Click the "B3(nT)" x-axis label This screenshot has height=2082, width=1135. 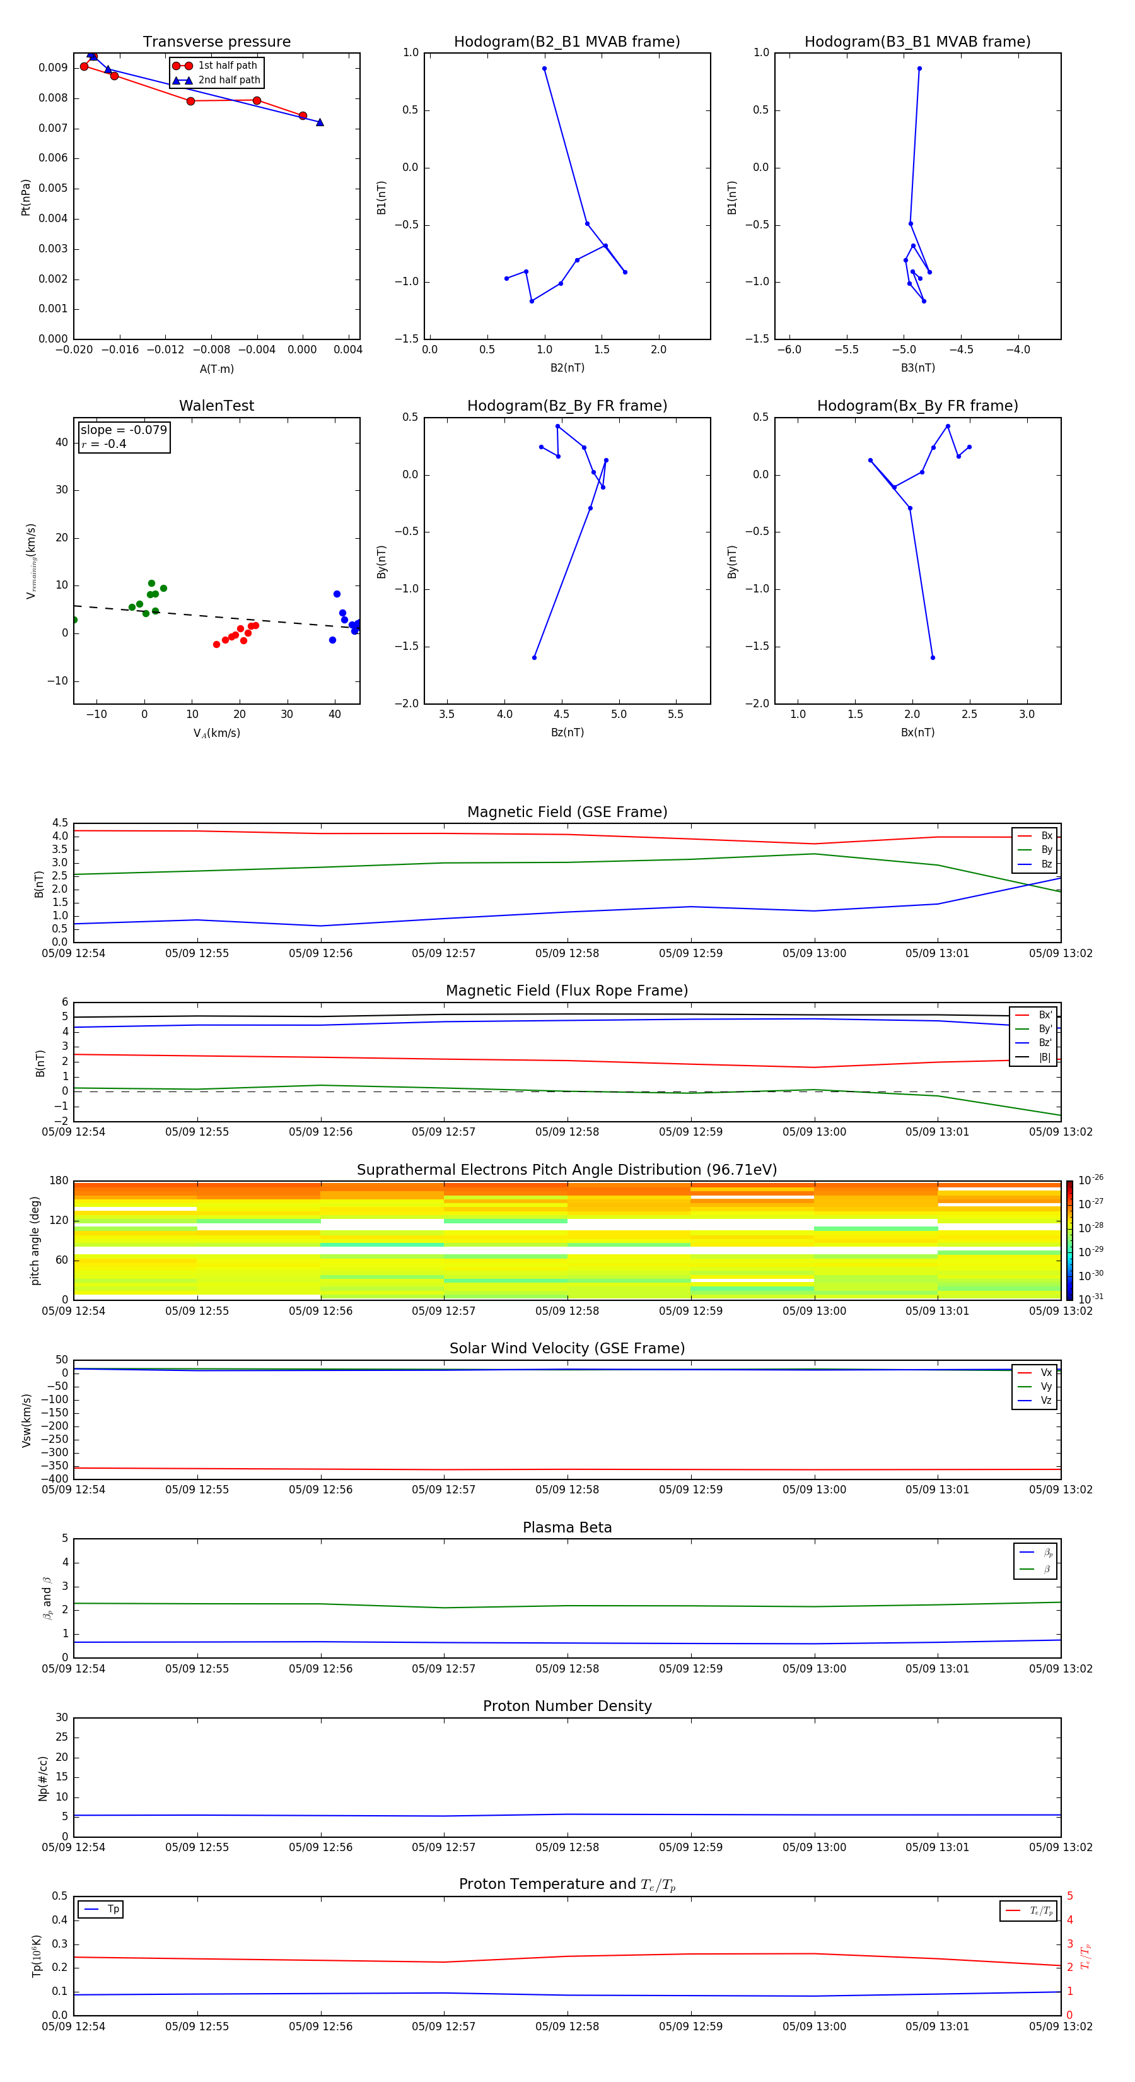pos(917,368)
